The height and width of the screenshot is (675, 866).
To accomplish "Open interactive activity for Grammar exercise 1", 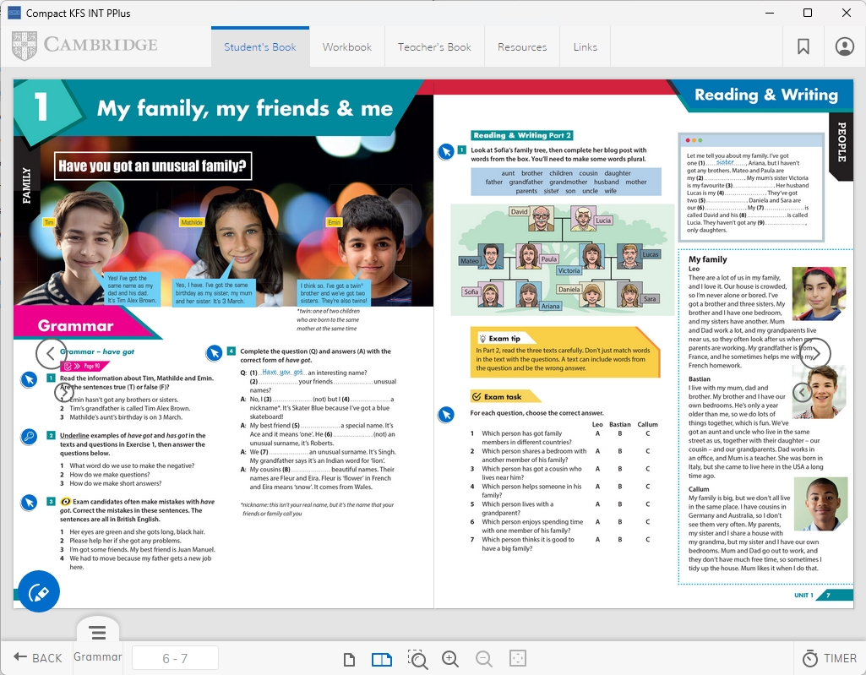I will click(x=30, y=379).
